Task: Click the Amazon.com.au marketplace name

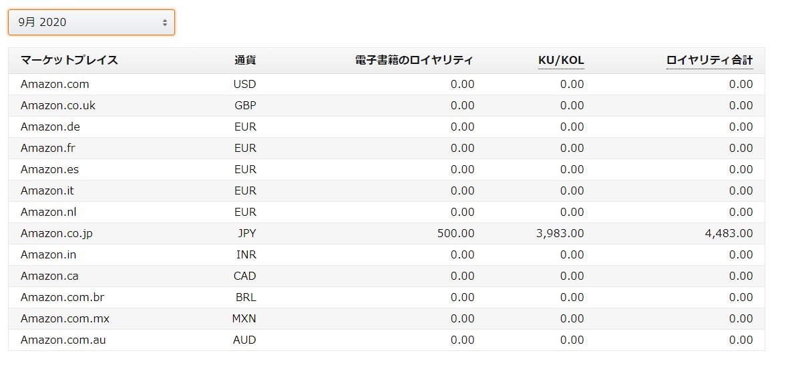Action: pyautogui.click(x=63, y=340)
